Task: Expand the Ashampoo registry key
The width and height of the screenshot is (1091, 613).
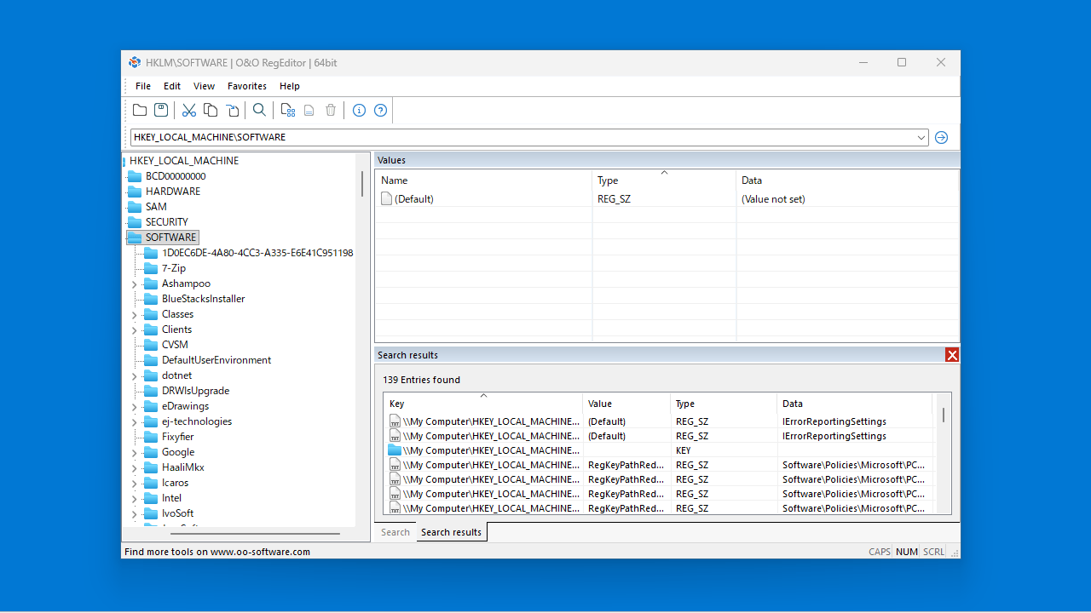Action: point(134,284)
